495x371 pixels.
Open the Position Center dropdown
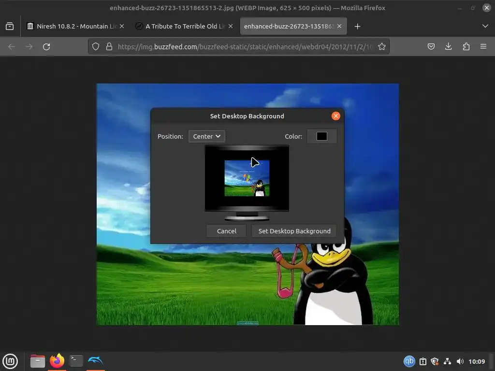[207, 136]
